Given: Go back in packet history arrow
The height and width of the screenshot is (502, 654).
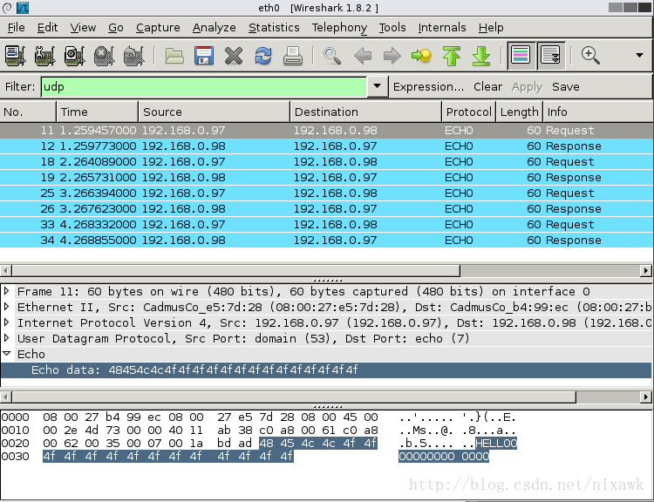Looking at the screenshot, I should pyautogui.click(x=363, y=56).
